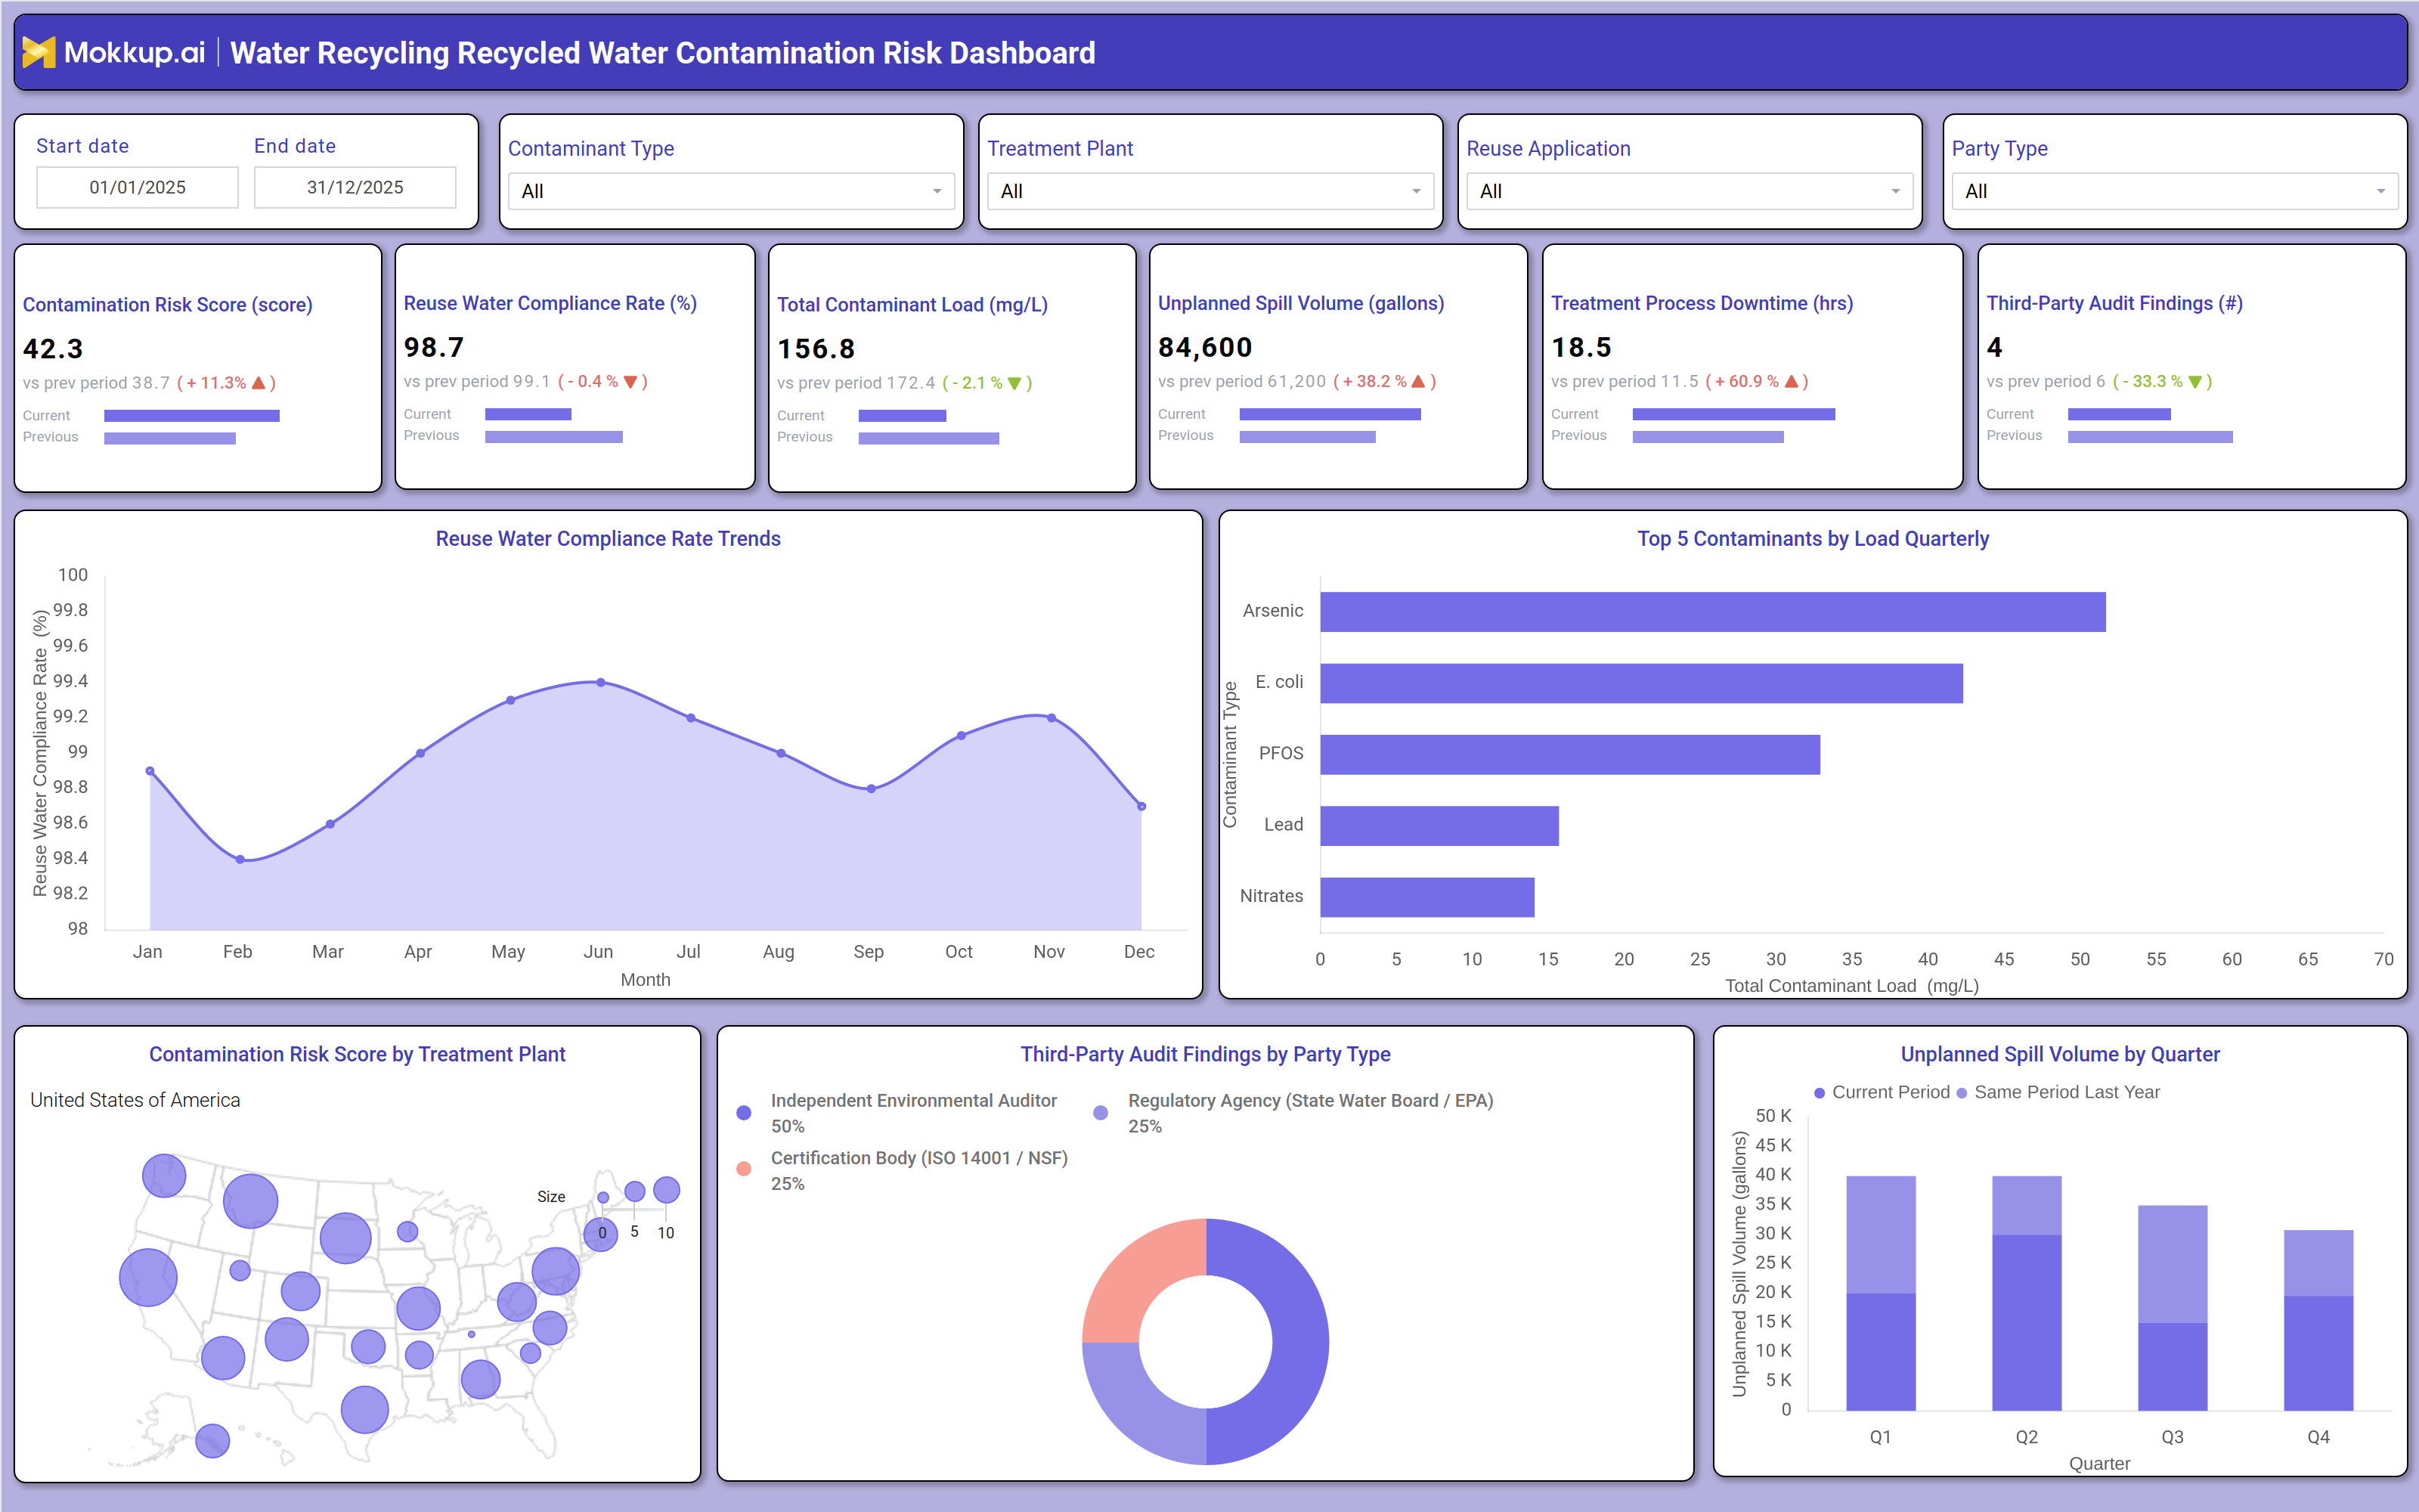Click the Reuse Water Compliance Rate Trends title

click(x=608, y=539)
